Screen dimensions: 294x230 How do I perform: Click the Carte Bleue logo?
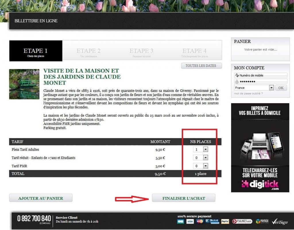(x=212, y=221)
